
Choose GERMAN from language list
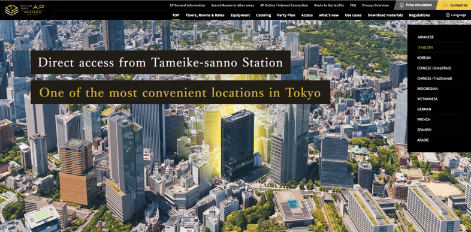pos(424,109)
